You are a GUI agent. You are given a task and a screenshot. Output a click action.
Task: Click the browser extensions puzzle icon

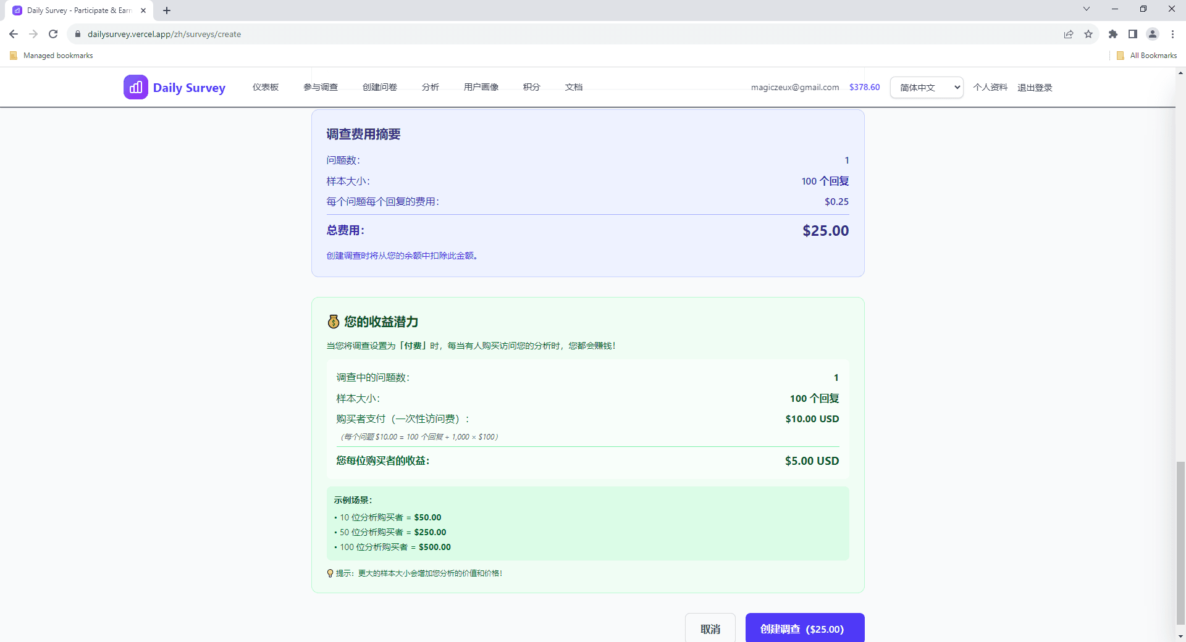click(x=1112, y=35)
